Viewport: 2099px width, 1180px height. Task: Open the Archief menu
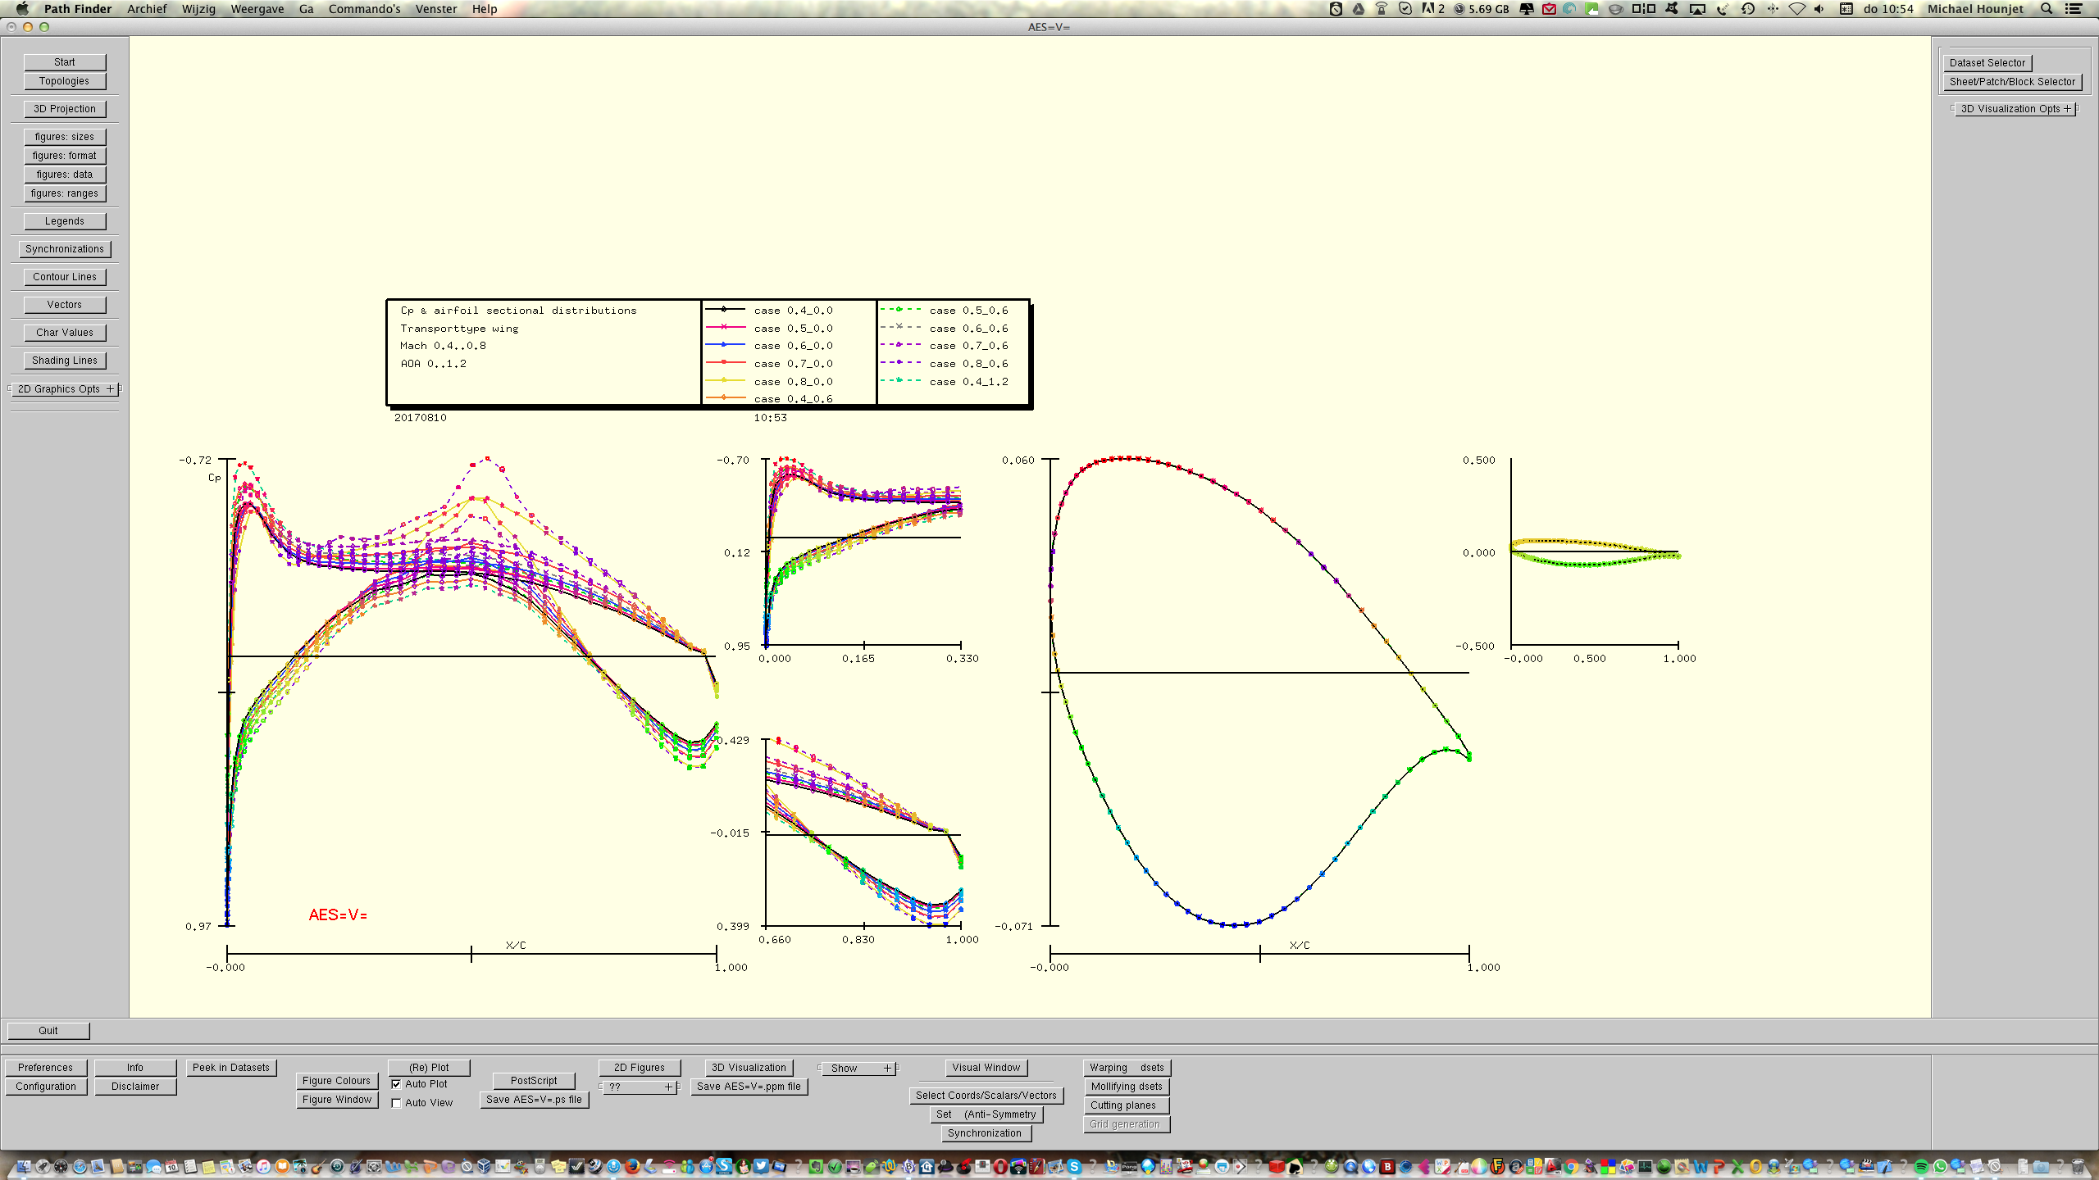[x=147, y=9]
